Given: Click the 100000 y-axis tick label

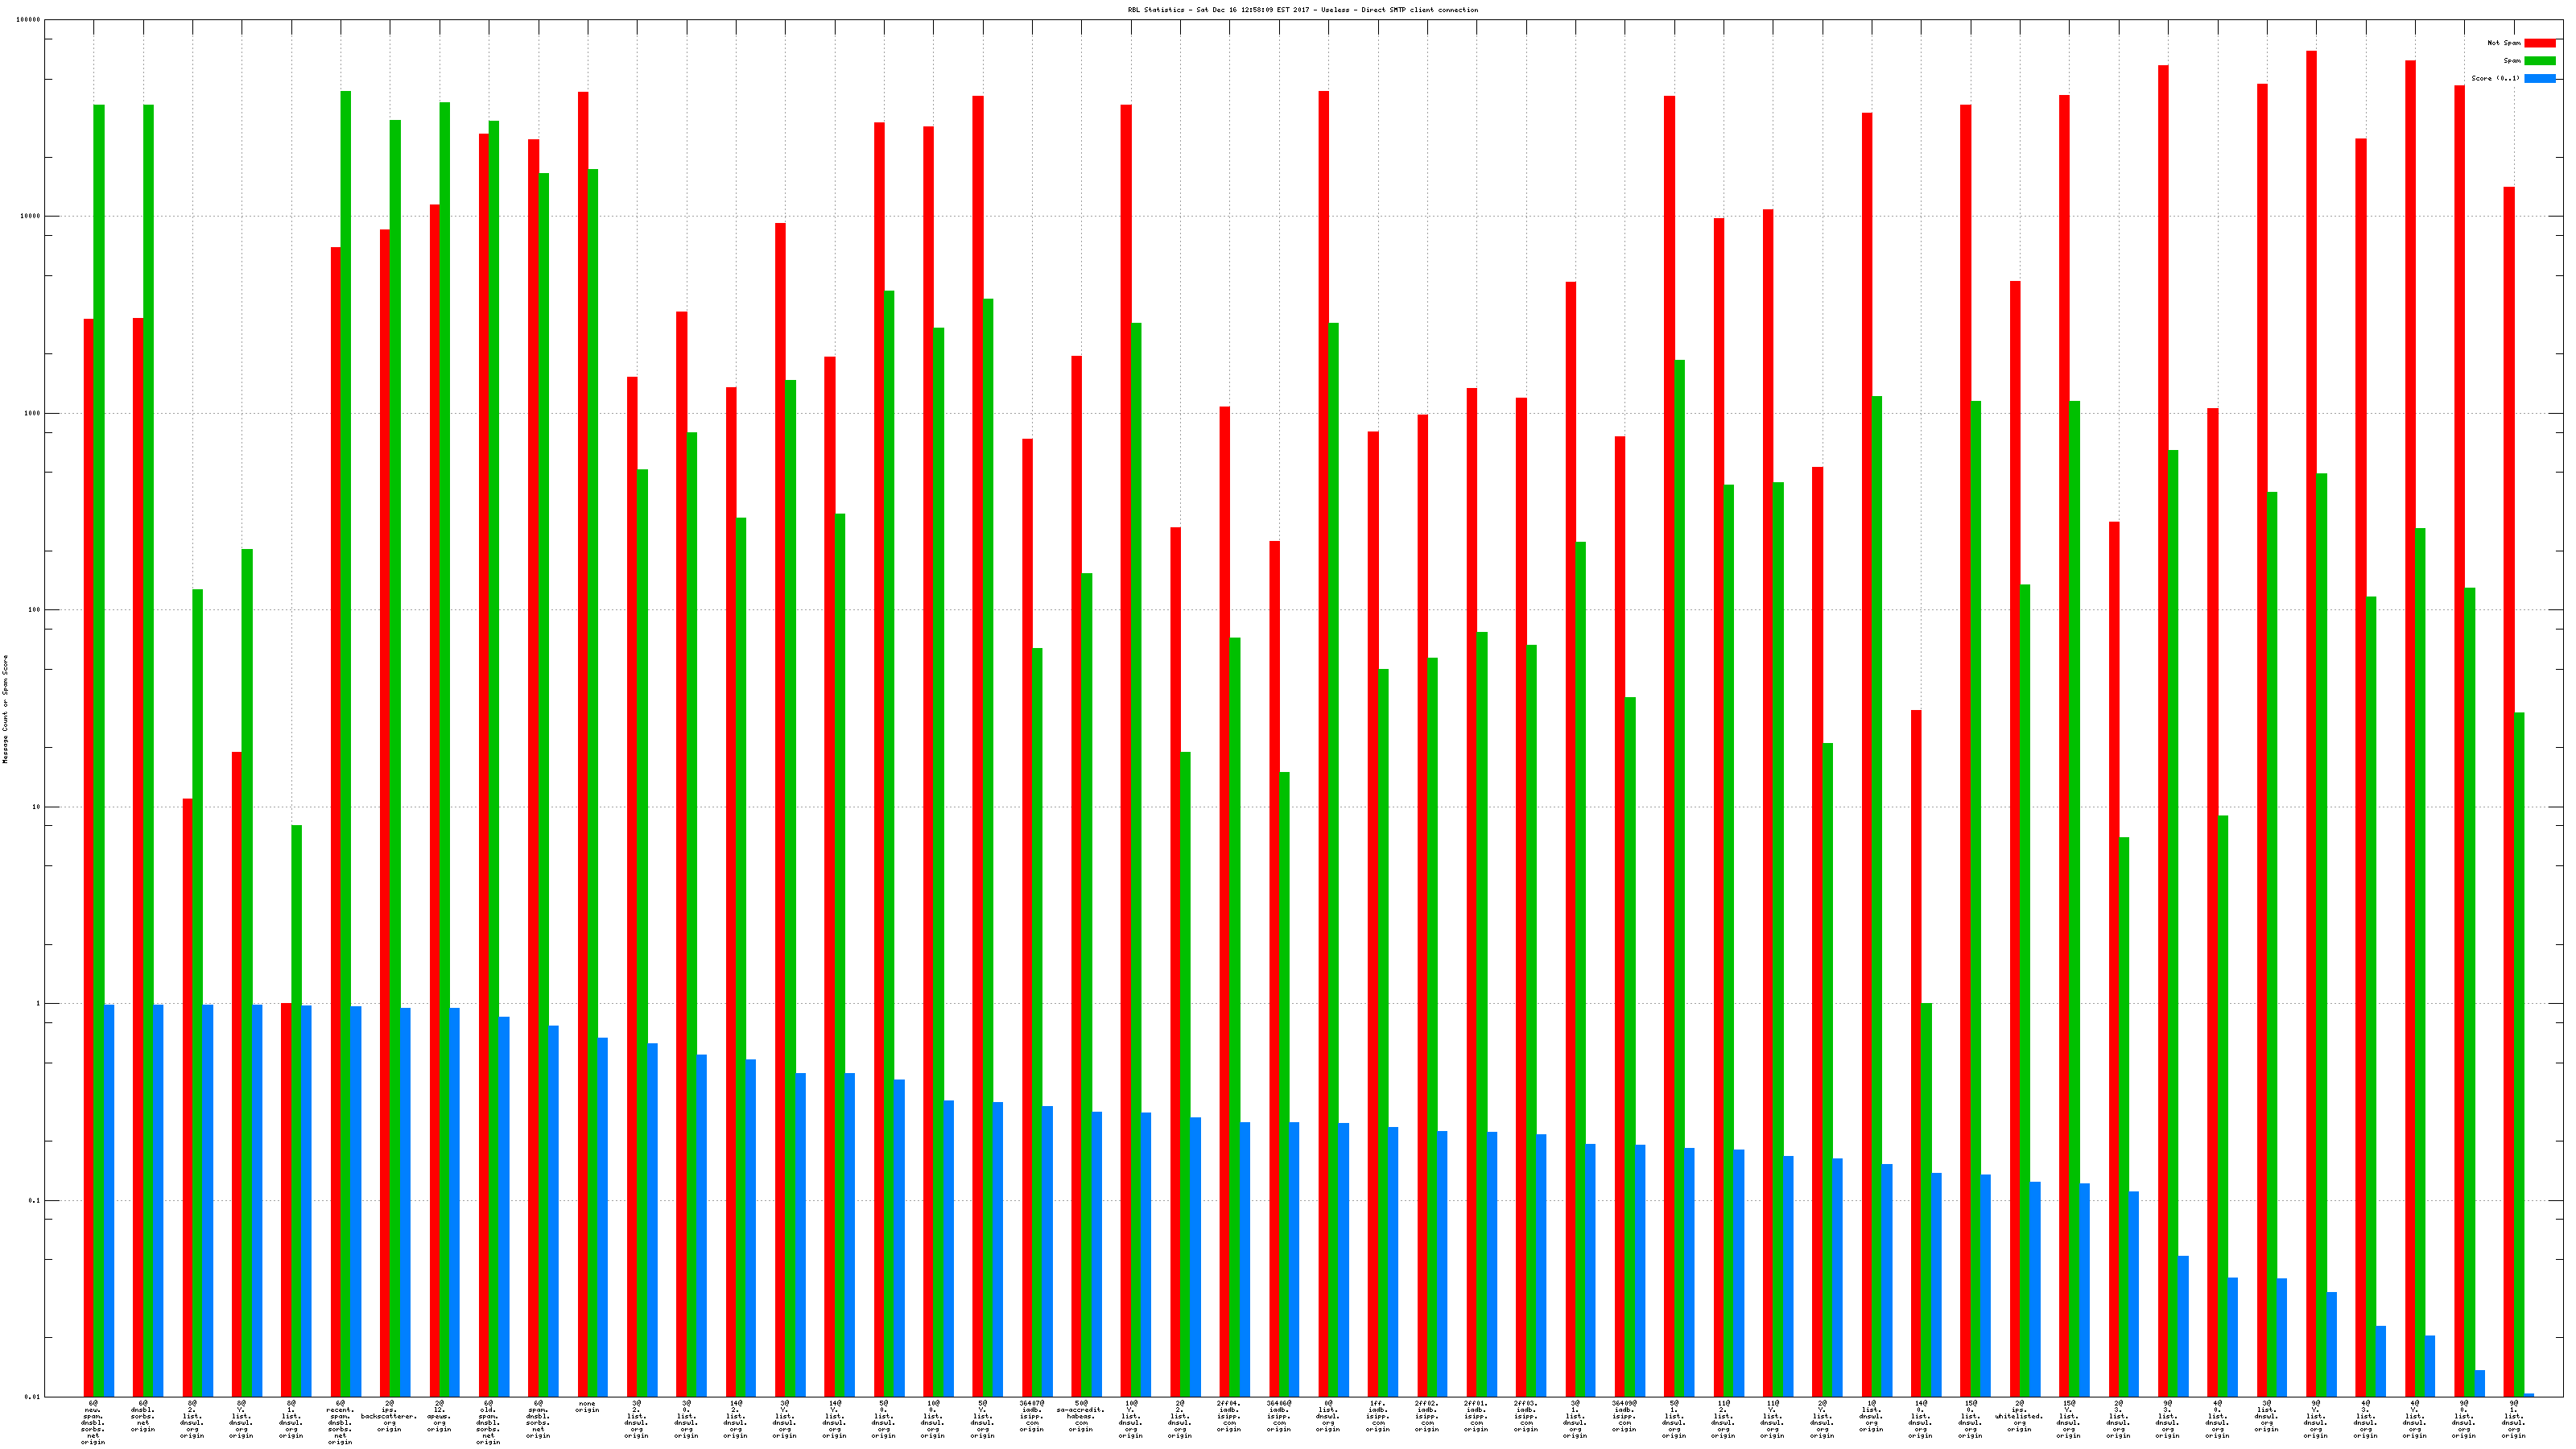Looking at the screenshot, I should pyautogui.click(x=28, y=20).
